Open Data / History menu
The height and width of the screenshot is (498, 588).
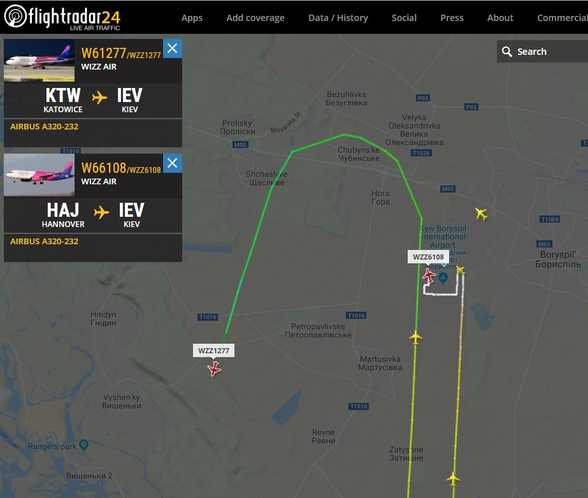tap(338, 18)
